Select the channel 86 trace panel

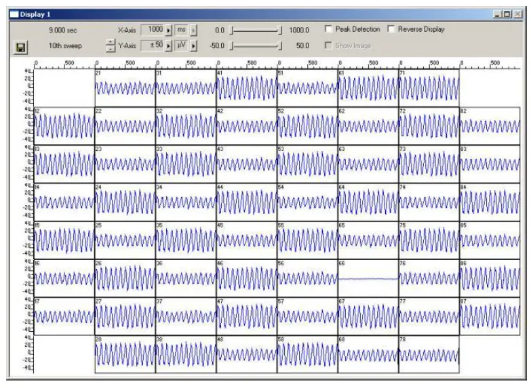pyautogui.click(x=490, y=278)
